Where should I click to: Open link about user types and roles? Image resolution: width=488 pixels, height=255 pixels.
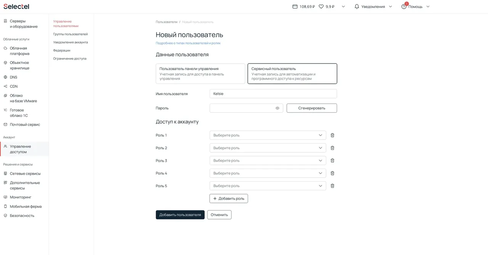click(188, 43)
